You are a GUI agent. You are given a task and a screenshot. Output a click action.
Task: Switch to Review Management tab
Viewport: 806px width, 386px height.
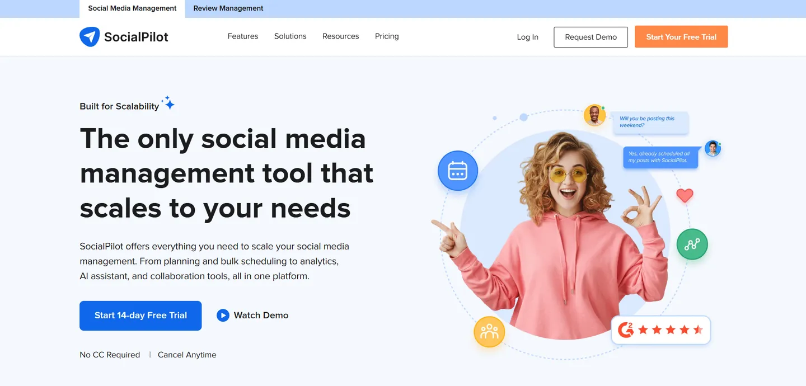[x=228, y=8]
